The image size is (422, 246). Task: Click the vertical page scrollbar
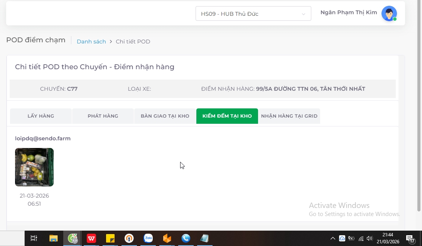419,106
